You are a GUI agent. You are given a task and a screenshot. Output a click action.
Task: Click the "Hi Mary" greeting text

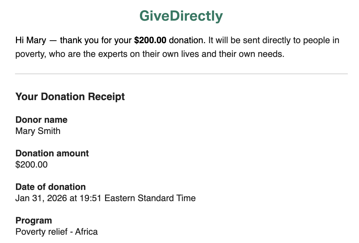(31, 41)
